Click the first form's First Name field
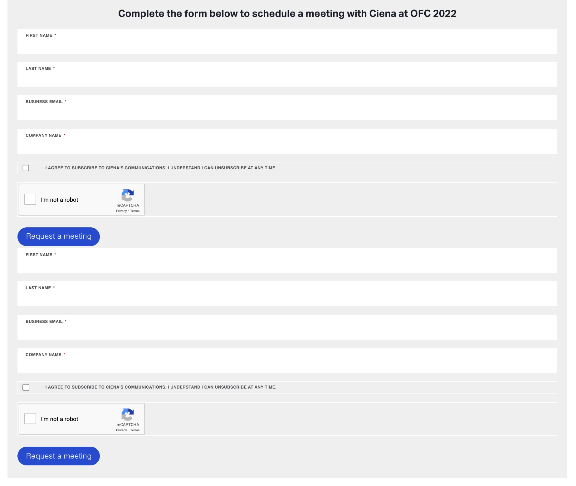This screenshot has height=486, width=576. [287, 41]
